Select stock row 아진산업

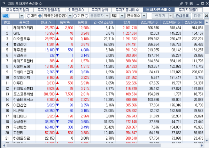point(103,105)
